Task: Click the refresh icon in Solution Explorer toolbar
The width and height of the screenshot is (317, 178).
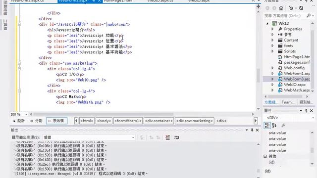Action: click(x=301, y=8)
